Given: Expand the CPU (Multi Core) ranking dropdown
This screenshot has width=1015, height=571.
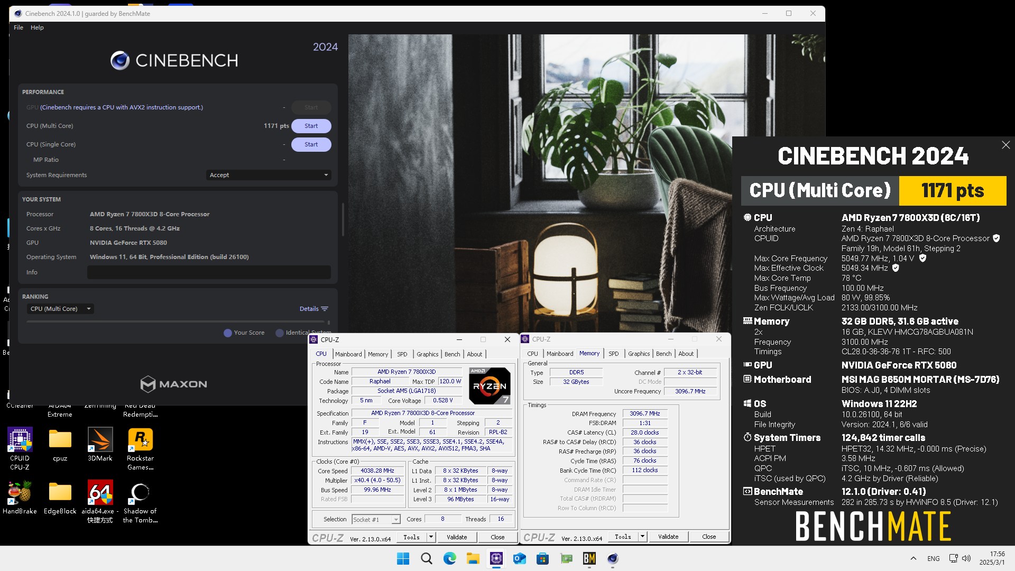Looking at the screenshot, I should pos(60,309).
